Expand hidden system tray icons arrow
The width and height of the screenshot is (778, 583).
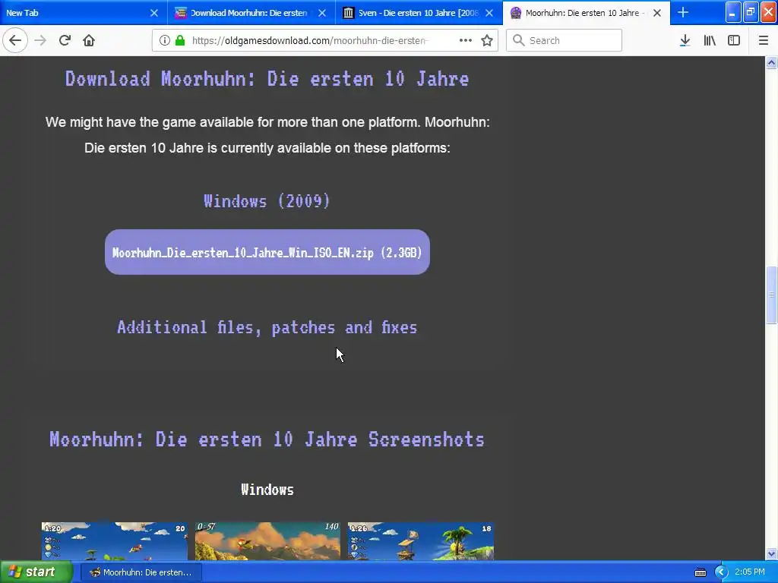(x=721, y=572)
